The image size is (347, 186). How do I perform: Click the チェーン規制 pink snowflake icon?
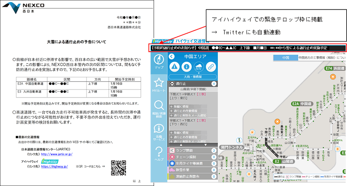tap(172, 157)
